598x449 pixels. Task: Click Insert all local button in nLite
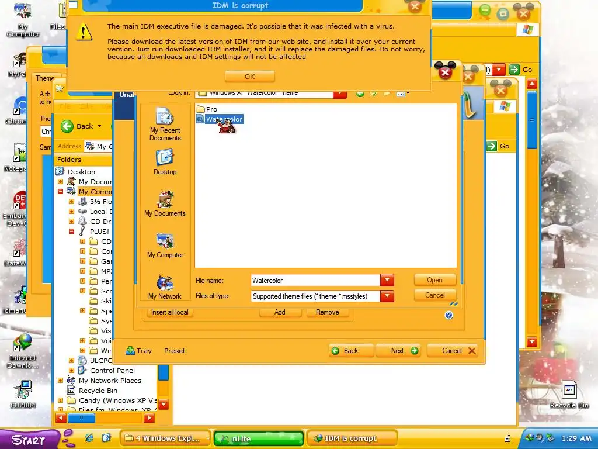click(170, 312)
